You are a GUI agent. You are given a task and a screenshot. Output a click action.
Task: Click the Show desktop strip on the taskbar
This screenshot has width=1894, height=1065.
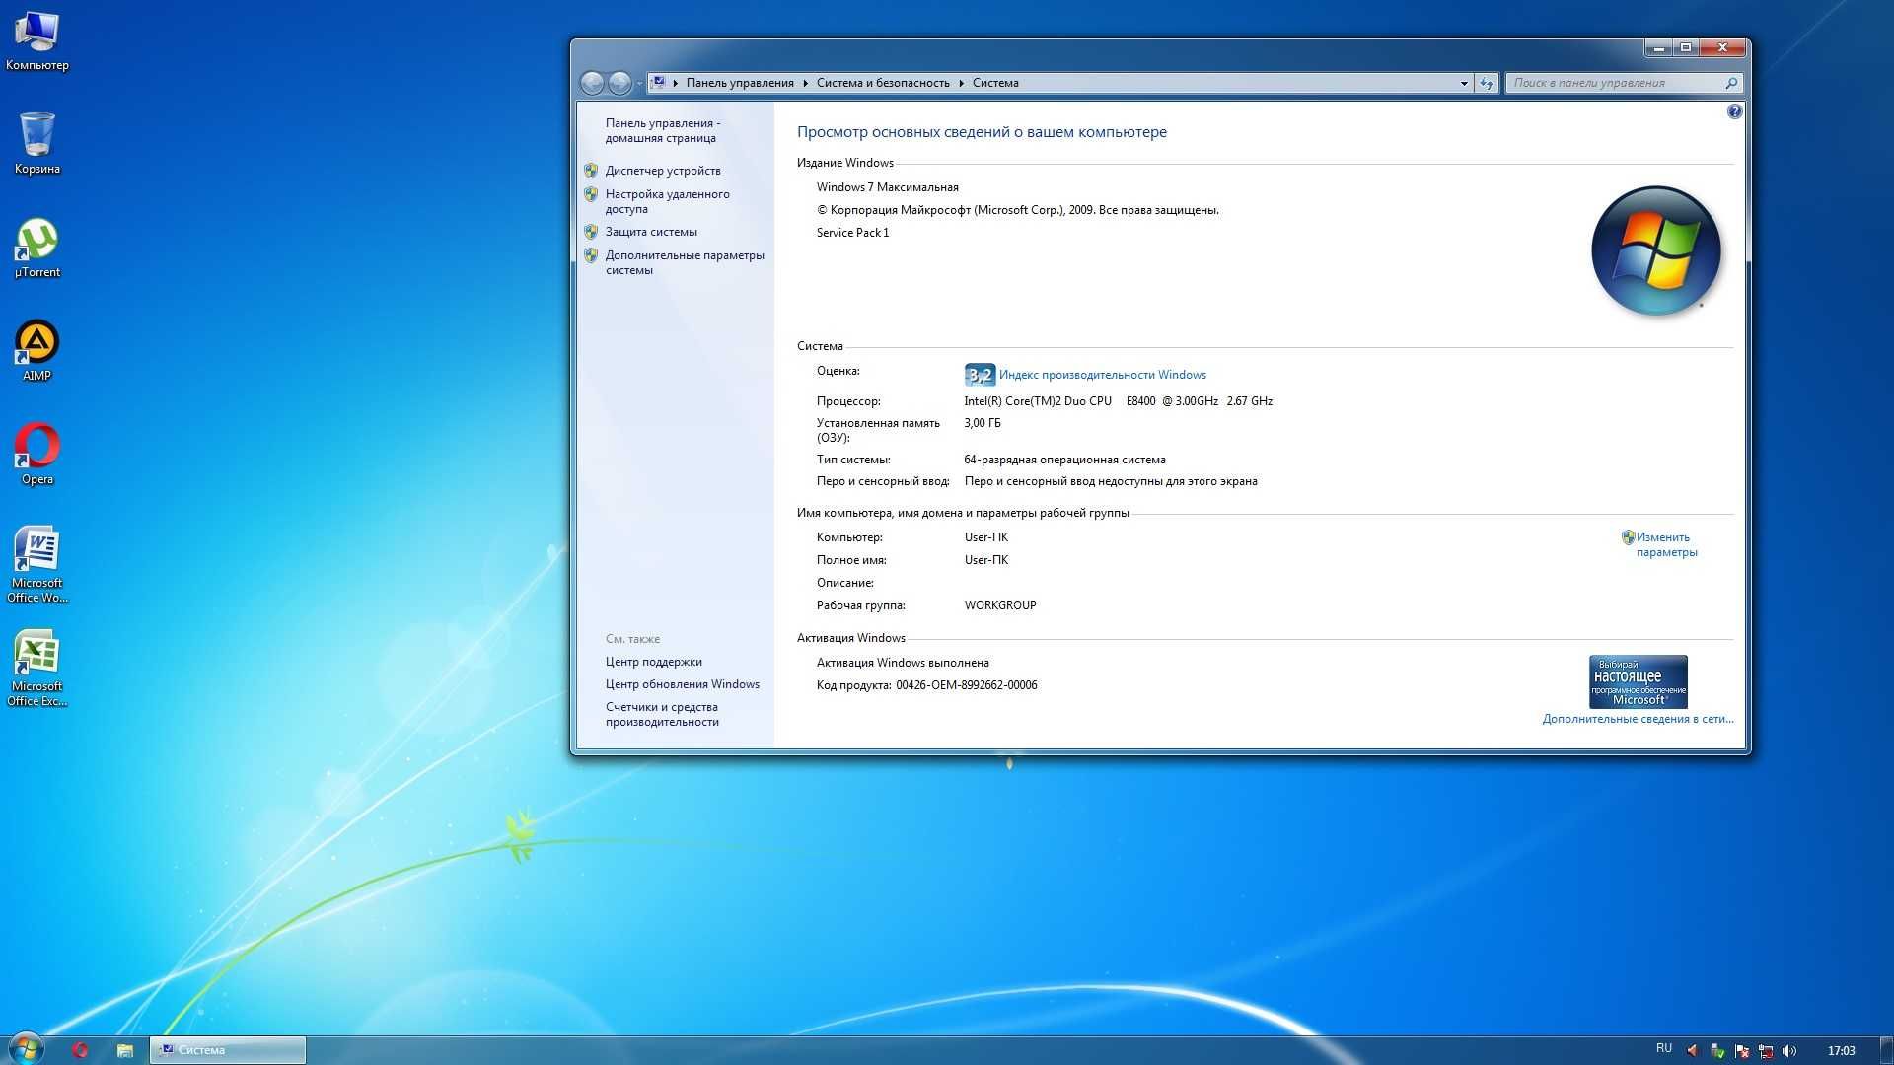click(1886, 1050)
